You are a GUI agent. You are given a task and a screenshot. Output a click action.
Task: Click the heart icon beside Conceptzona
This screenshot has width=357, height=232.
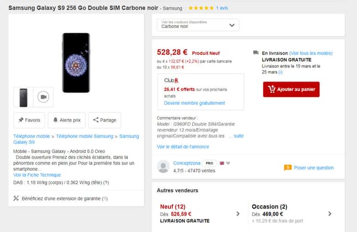point(228,163)
